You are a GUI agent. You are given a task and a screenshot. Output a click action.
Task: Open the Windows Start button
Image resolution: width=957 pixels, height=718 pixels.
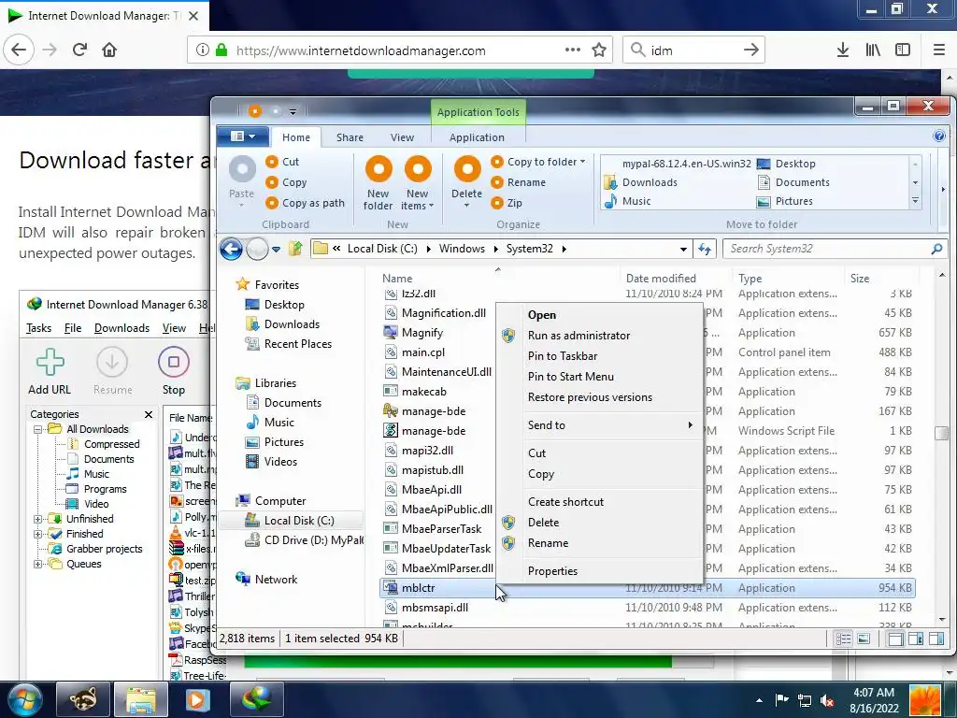[x=23, y=699]
